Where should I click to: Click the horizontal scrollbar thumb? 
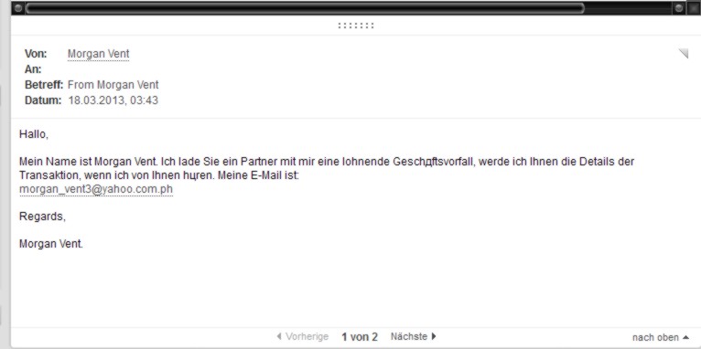[x=305, y=8]
